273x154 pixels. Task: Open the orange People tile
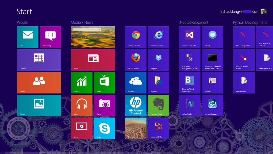point(39,83)
